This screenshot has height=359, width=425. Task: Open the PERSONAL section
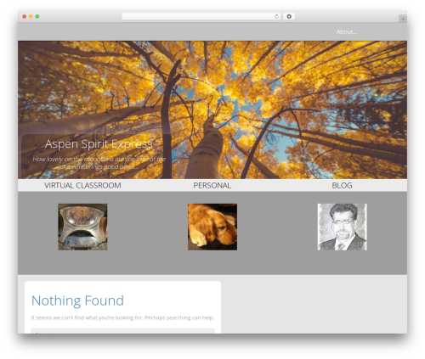[212, 186]
